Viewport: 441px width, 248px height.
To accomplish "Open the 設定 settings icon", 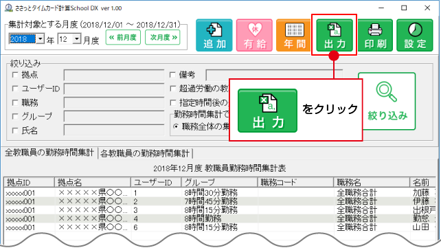I will (x=415, y=36).
